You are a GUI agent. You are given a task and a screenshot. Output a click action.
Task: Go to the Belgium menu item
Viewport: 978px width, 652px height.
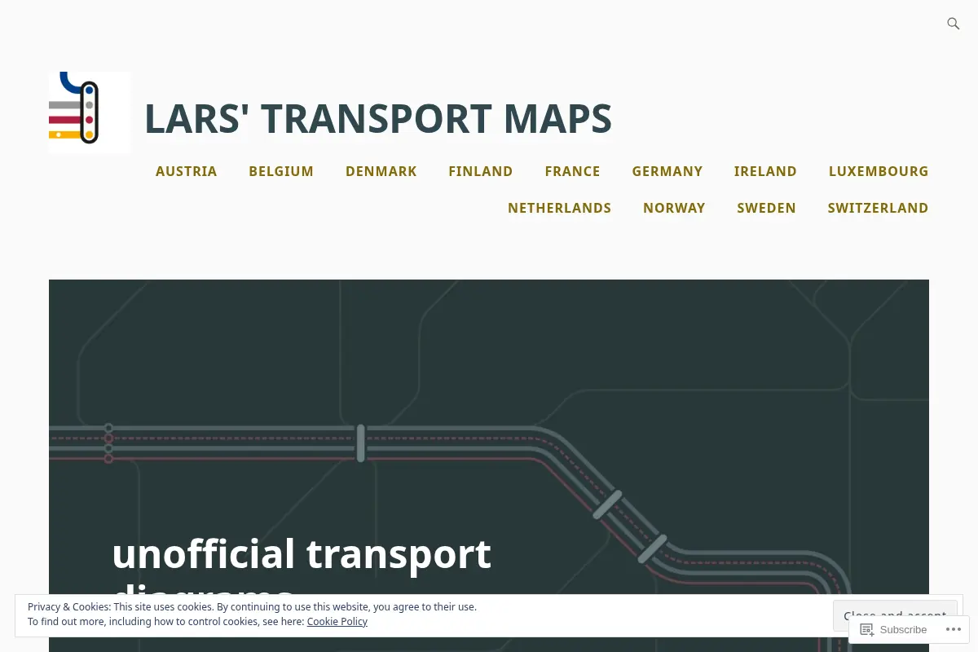point(281,171)
